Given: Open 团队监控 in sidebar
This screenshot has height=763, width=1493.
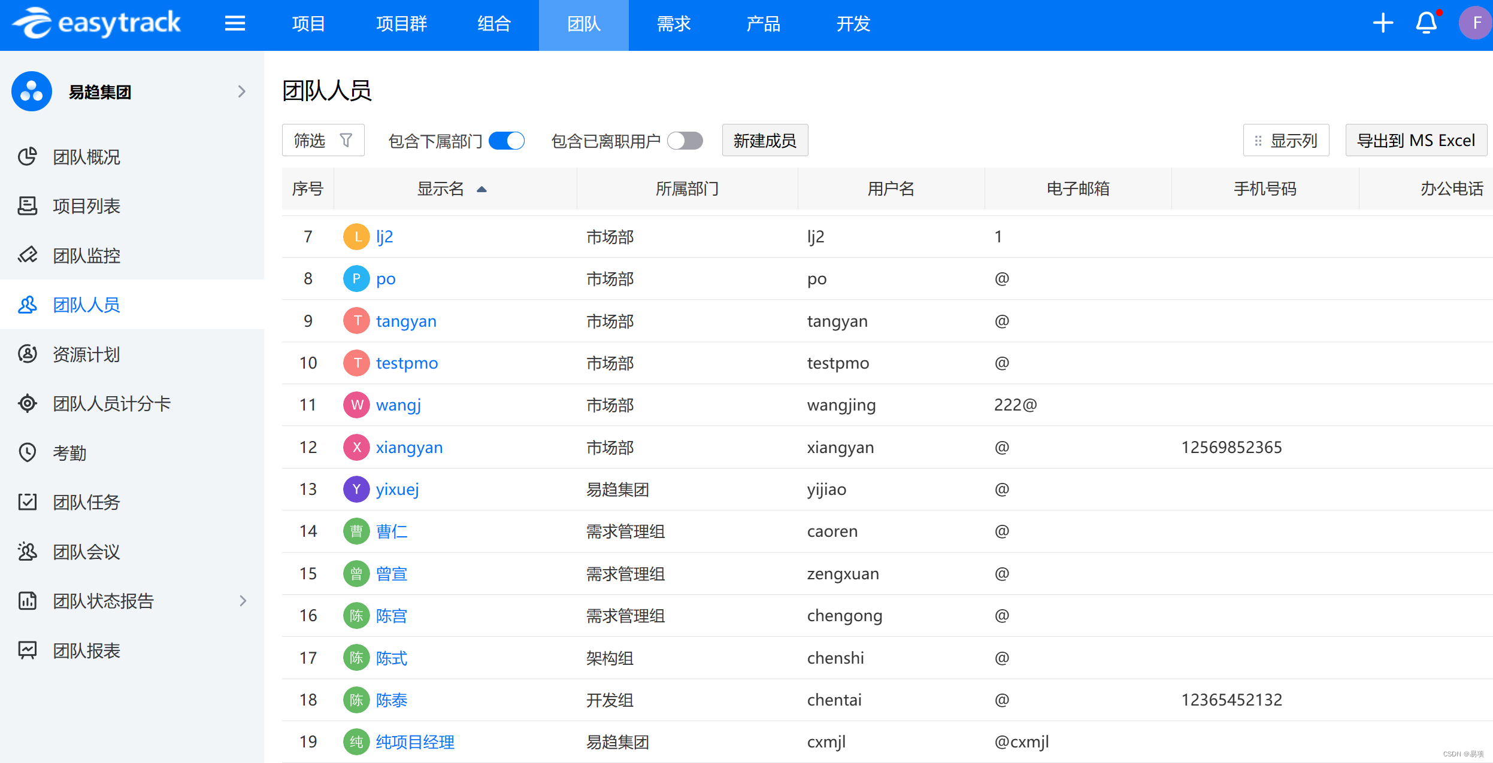Looking at the screenshot, I should (x=86, y=256).
